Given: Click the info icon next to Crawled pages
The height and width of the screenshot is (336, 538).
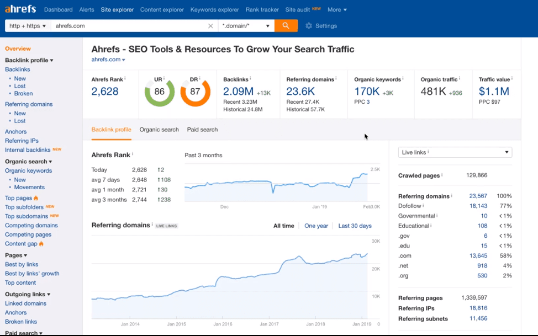Looking at the screenshot, I should tap(442, 175).
